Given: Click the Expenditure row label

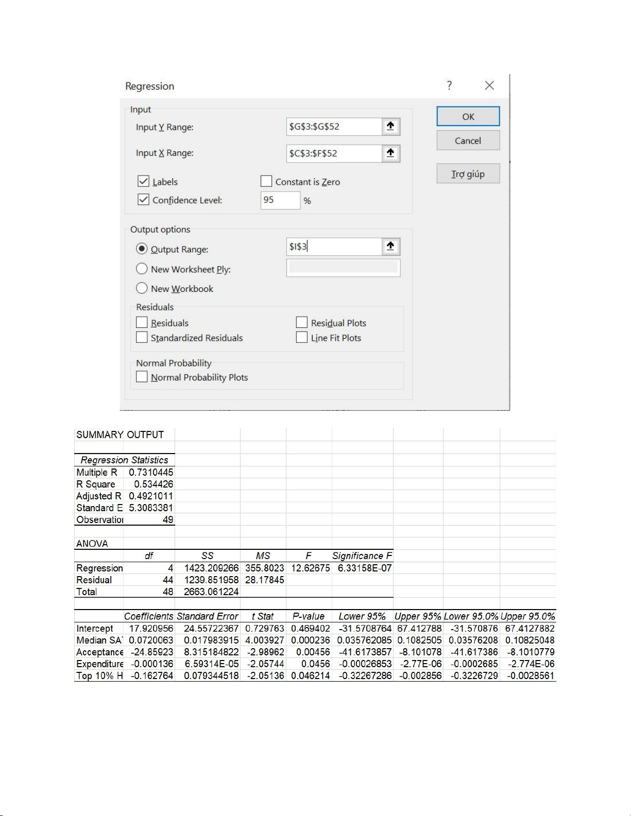Looking at the screenshot, I should pyautogui.click(x=99, y=664).
